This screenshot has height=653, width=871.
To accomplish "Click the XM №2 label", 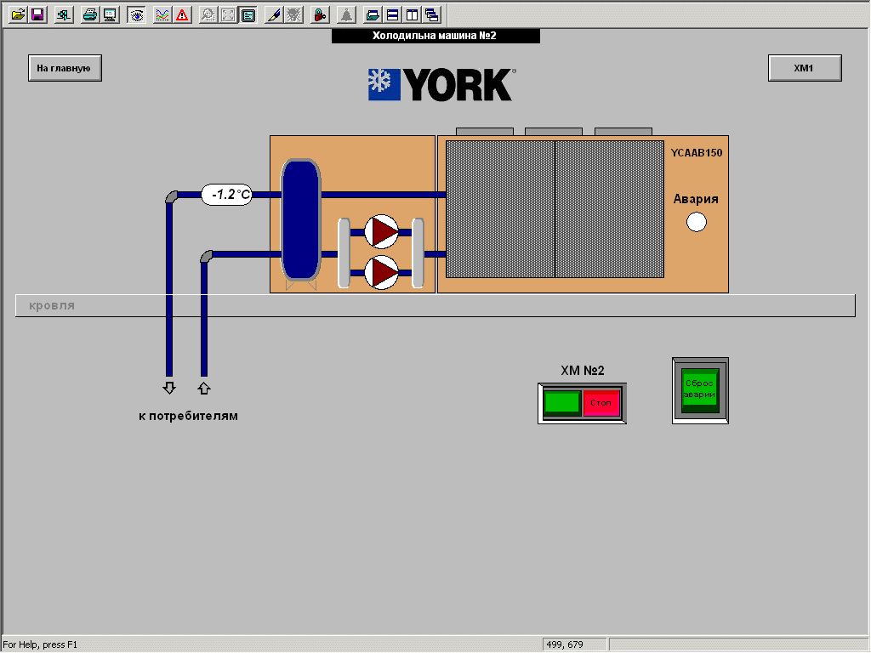I will tap(583, 371).
